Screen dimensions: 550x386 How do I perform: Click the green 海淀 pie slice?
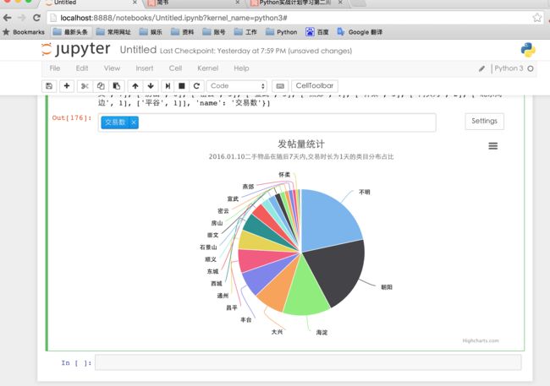(305, 291)
